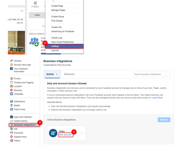Screen dimensions: 175x147
Task: Click the car photo thumbnail
Action: coord(16,42)
